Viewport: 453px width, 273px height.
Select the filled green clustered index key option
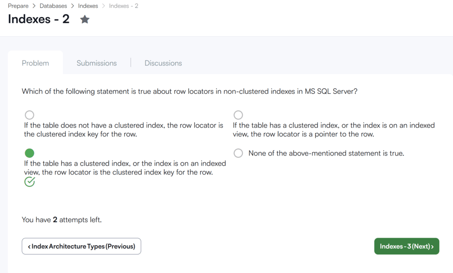30,153
